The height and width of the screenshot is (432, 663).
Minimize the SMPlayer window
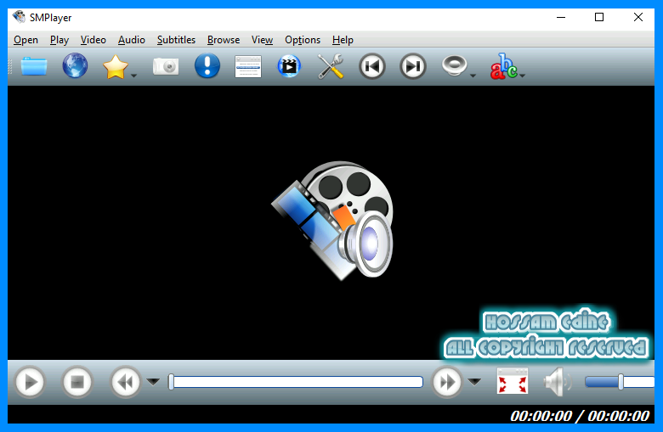coord(561,17)
